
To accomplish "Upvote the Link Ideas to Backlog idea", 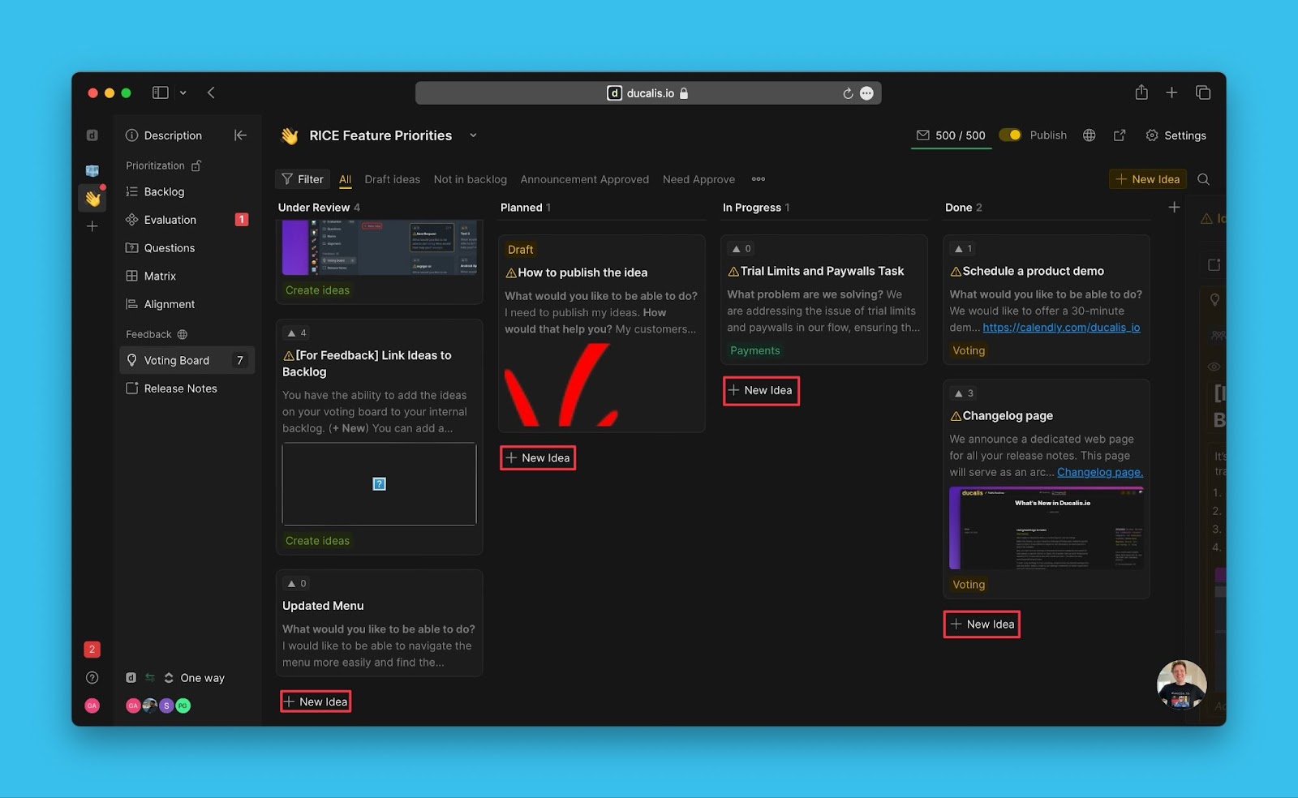I will (296, 332).
